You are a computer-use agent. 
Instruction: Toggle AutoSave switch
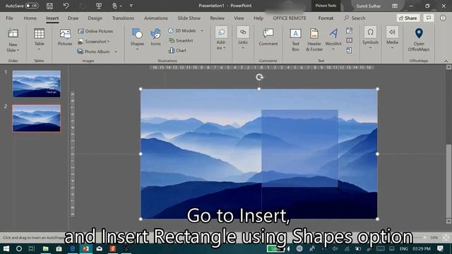coord(31,6)
